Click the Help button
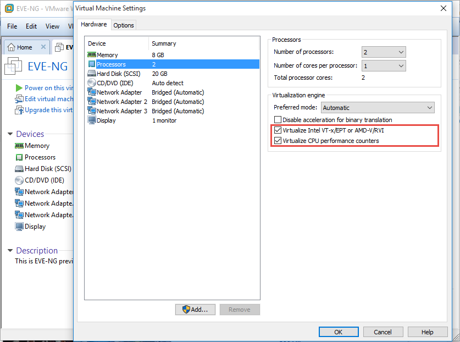The height and width of the screenshot is (342, 460). pos(428,332)
